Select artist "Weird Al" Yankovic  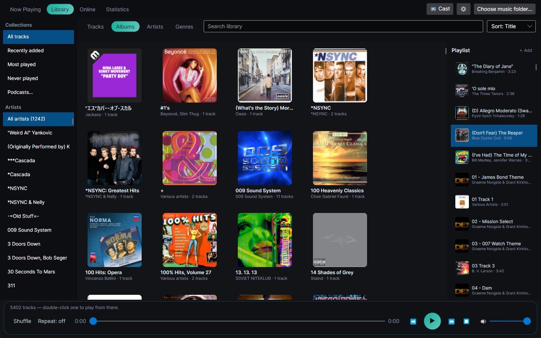tap(38, 133)
